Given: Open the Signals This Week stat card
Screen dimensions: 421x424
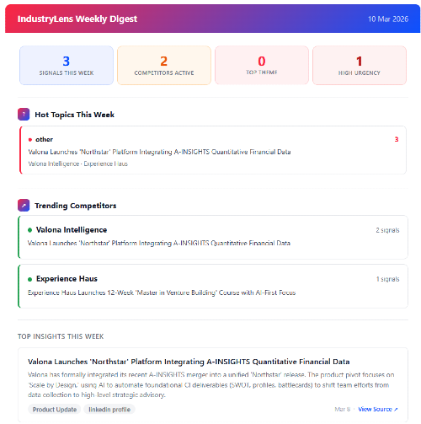Looking at the screenshot, I should [x=67, y=66].
